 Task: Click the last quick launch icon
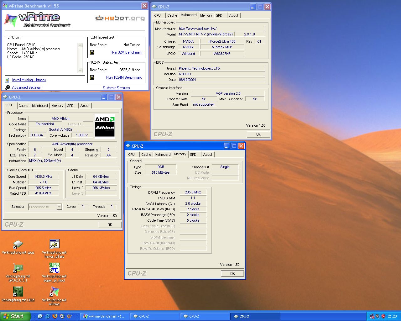click(69, 316)
